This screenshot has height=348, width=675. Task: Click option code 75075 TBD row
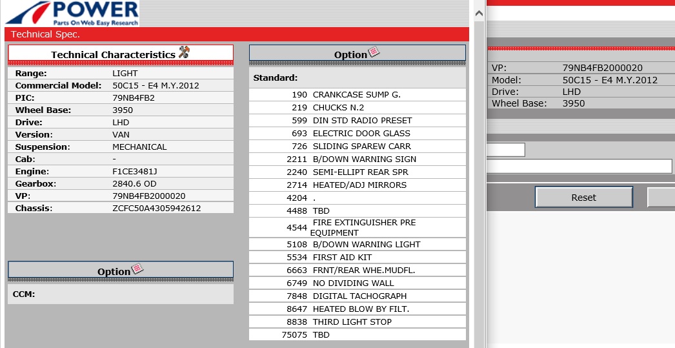pos(358,334)
